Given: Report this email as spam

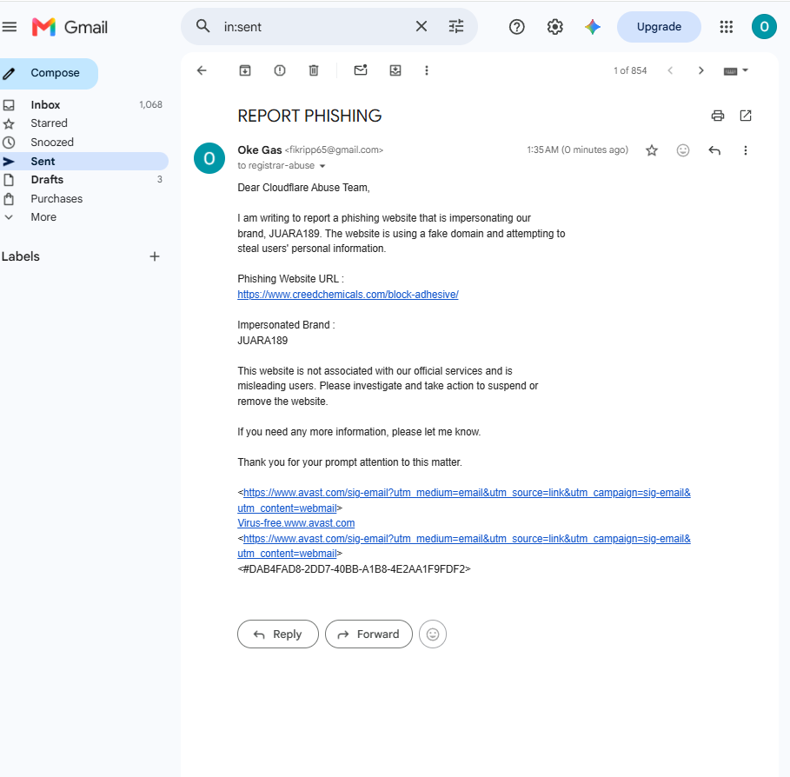Looking at the screenshot, I should (280, 70).
